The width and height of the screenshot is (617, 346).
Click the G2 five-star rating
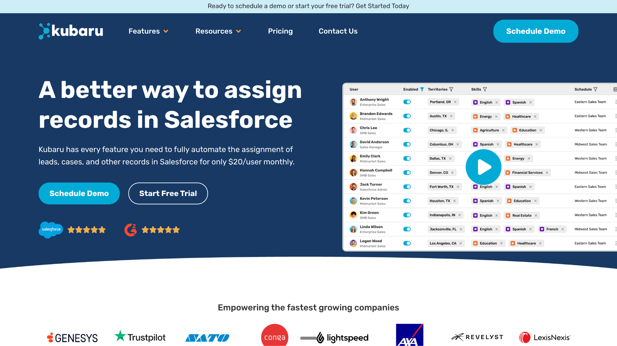[x=161, y=230]
